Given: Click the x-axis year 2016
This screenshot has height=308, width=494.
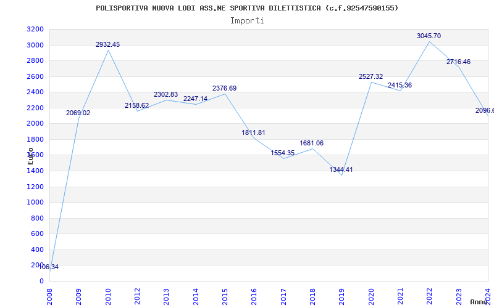Looking at the screenshot, I should tap(254, 296).
